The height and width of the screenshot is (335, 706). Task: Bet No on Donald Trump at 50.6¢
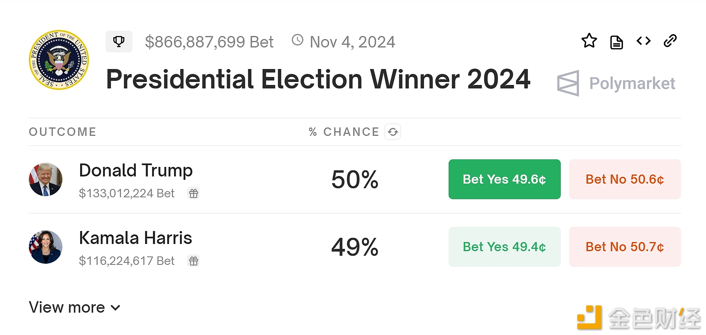pyautogui.click(x=625, y=179)
